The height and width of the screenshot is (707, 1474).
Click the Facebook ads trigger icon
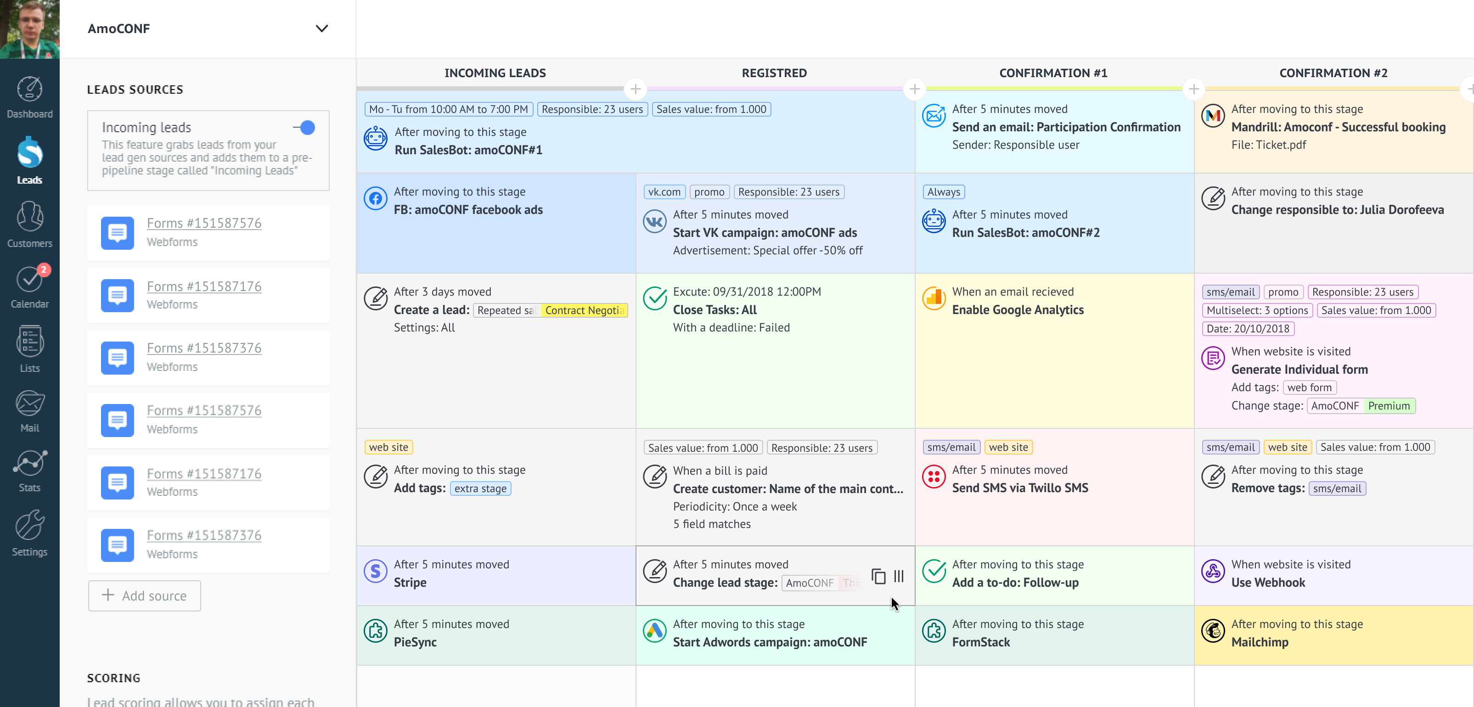pyautogui.click(x=375, y=199)
